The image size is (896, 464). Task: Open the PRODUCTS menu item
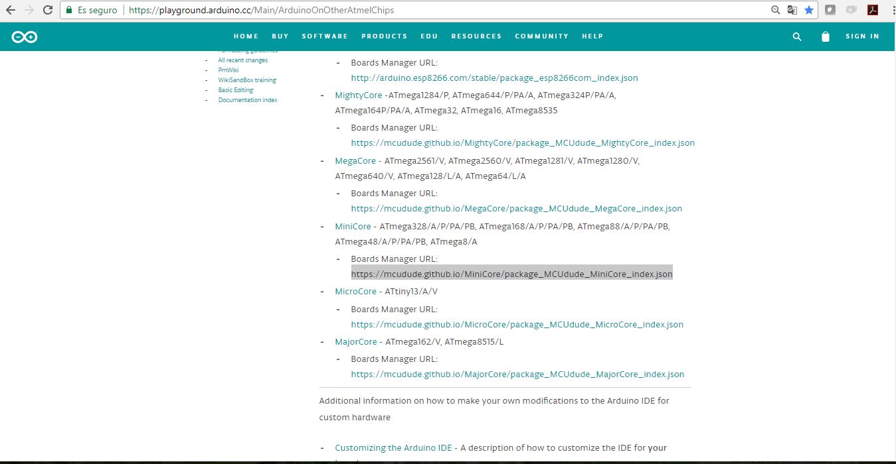(385, 36)
